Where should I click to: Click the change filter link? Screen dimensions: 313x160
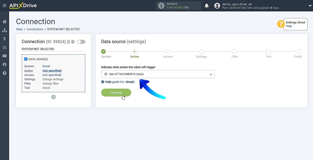coord(50,83)
